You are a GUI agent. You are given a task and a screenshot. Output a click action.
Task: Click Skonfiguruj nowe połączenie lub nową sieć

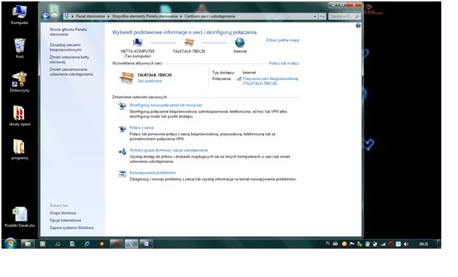tap(166, 105)
